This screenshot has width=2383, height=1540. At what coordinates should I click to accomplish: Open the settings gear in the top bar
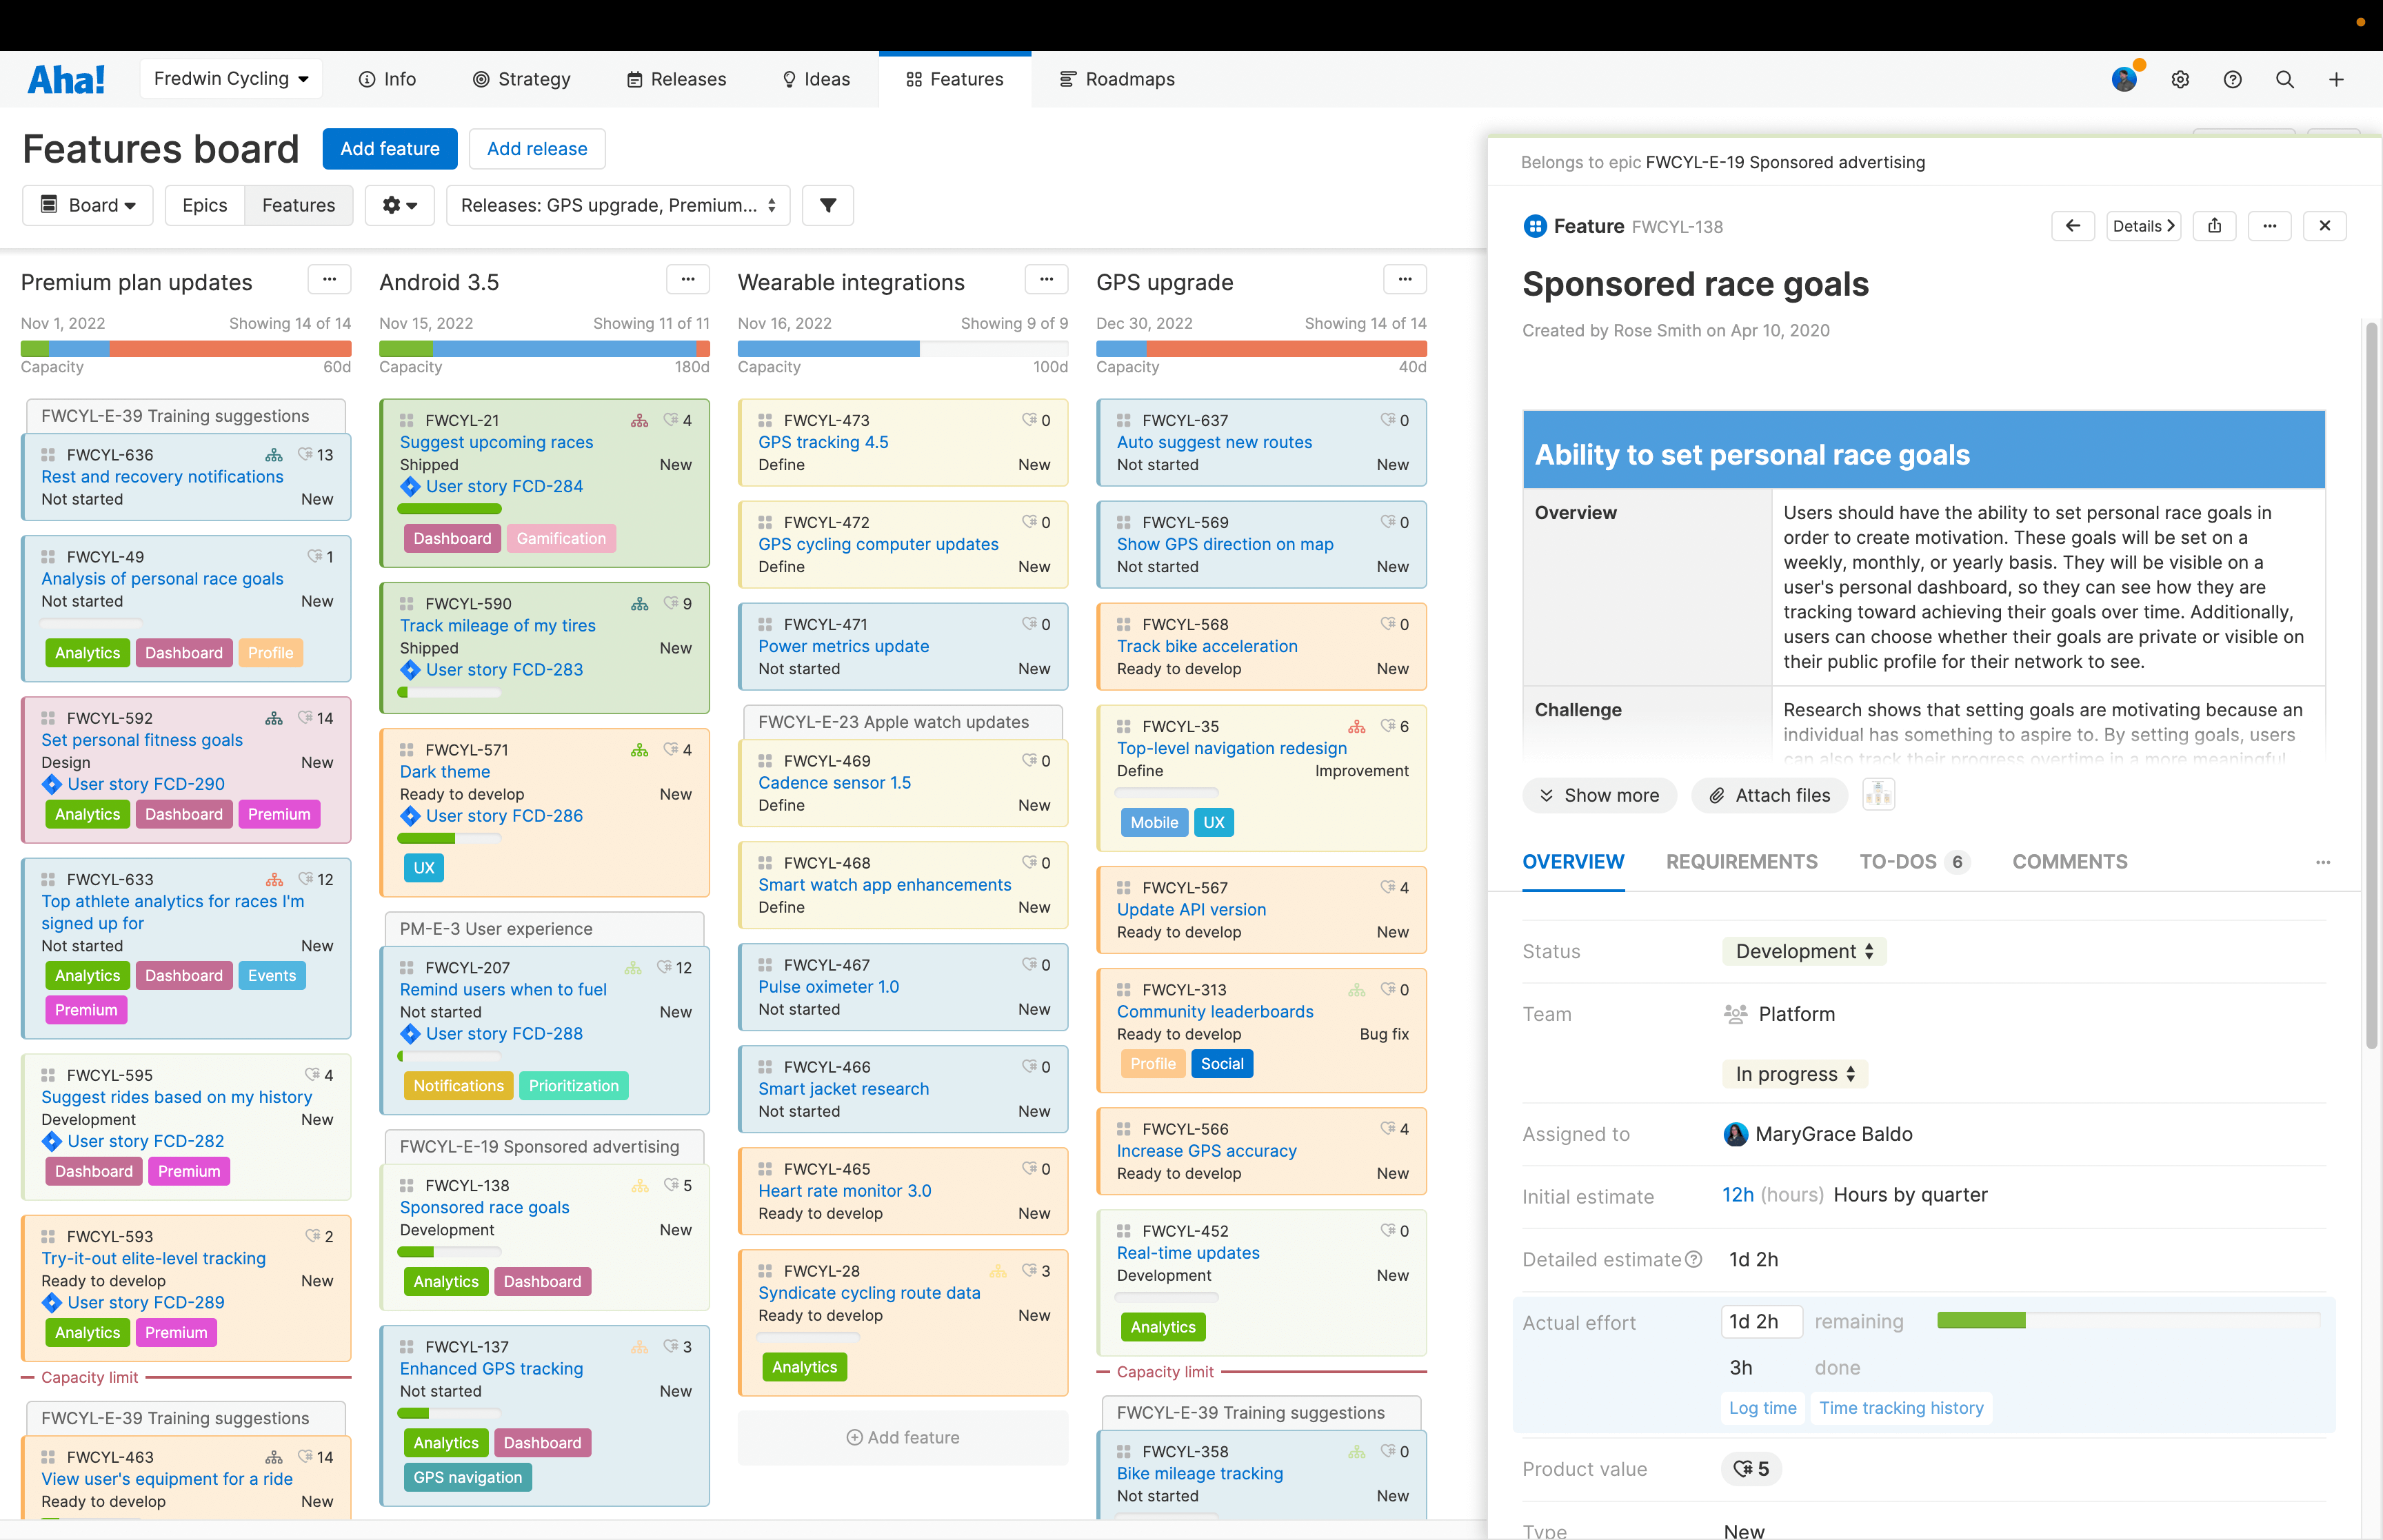point(2181,79)
